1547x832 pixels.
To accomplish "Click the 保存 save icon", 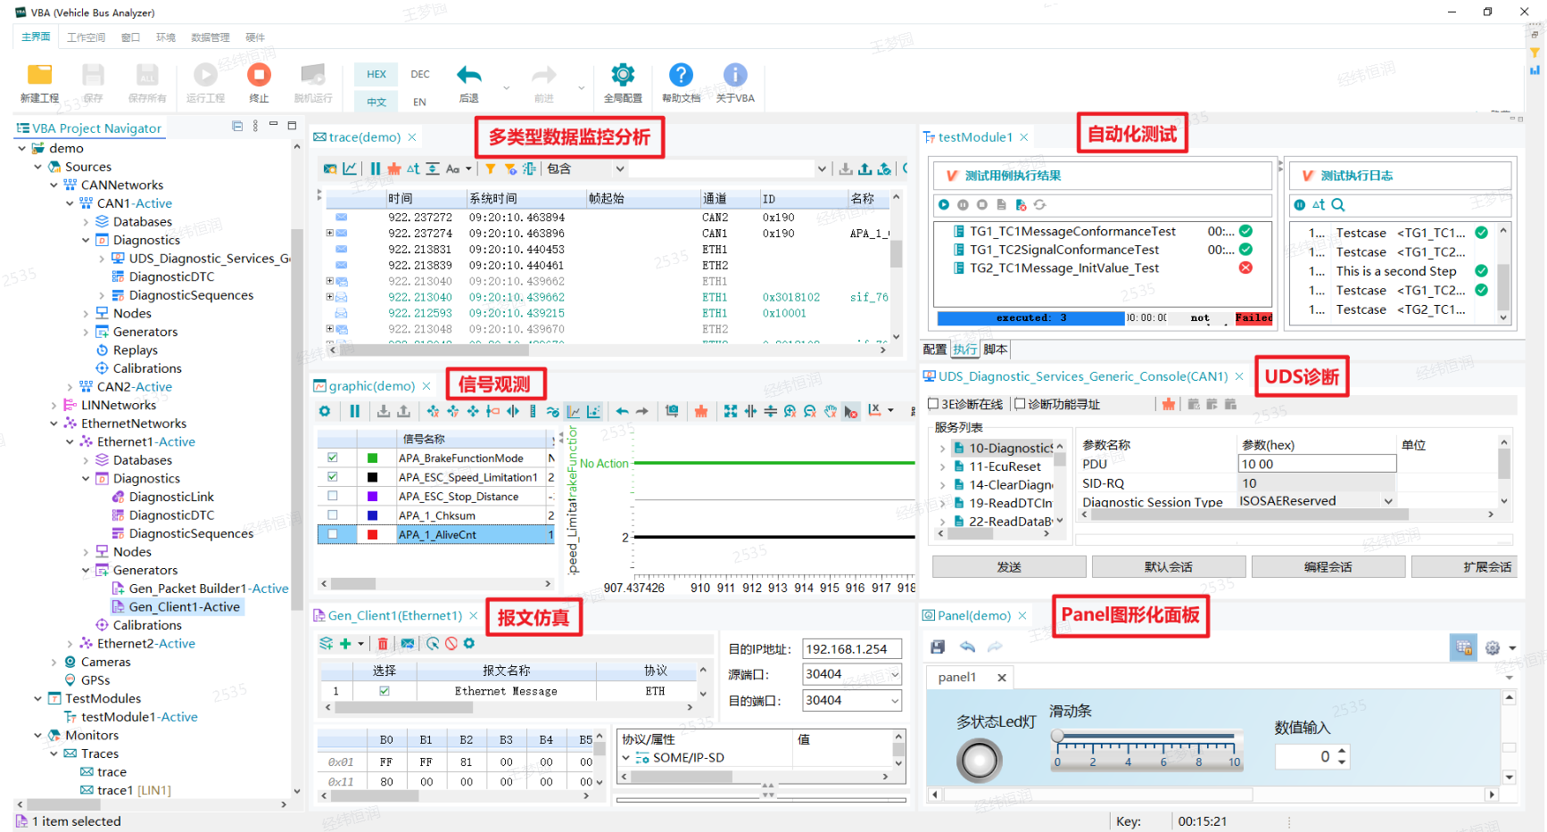I will pos(93,75).
